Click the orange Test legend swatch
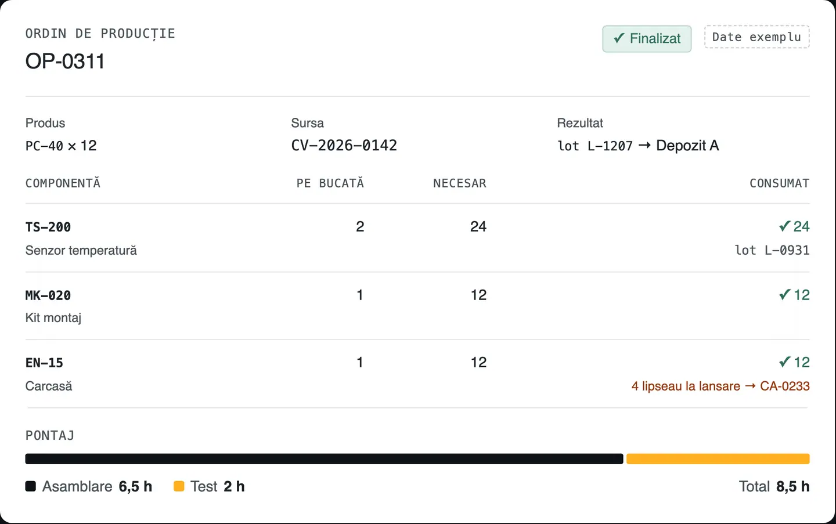The image size is (836, 524). click(x=179, y=486)
